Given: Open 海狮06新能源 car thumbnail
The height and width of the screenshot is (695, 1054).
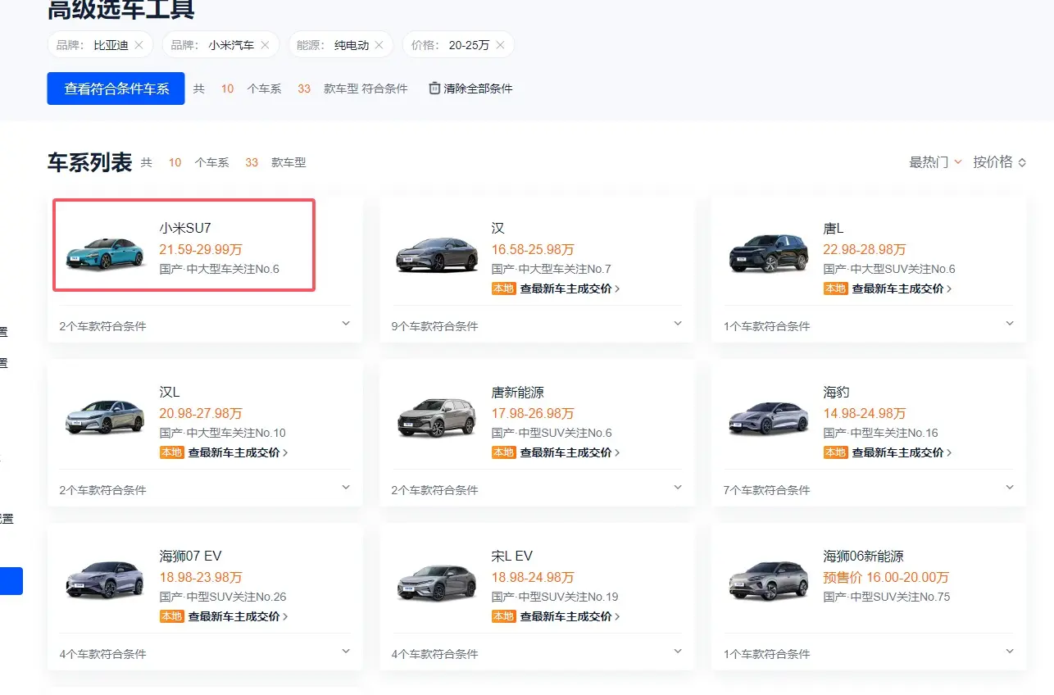Looking at the screenshot, I should pos(768,581).
